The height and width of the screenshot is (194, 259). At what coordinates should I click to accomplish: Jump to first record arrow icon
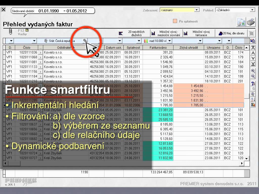pos(253,48)
